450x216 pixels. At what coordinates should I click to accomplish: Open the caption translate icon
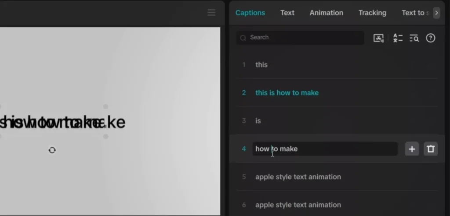pyautogui.click(x=398, y=38)
